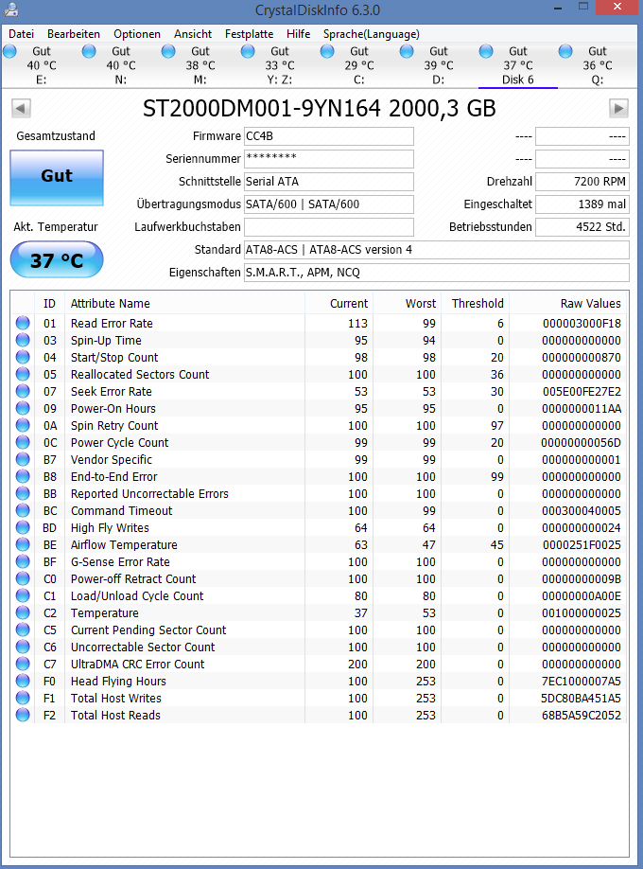Click raw value 7EC1000007A5
The height and width of the screenshot is (869, 643).
coord(581,682)
